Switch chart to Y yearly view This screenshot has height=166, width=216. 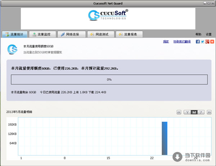point(187,112)
